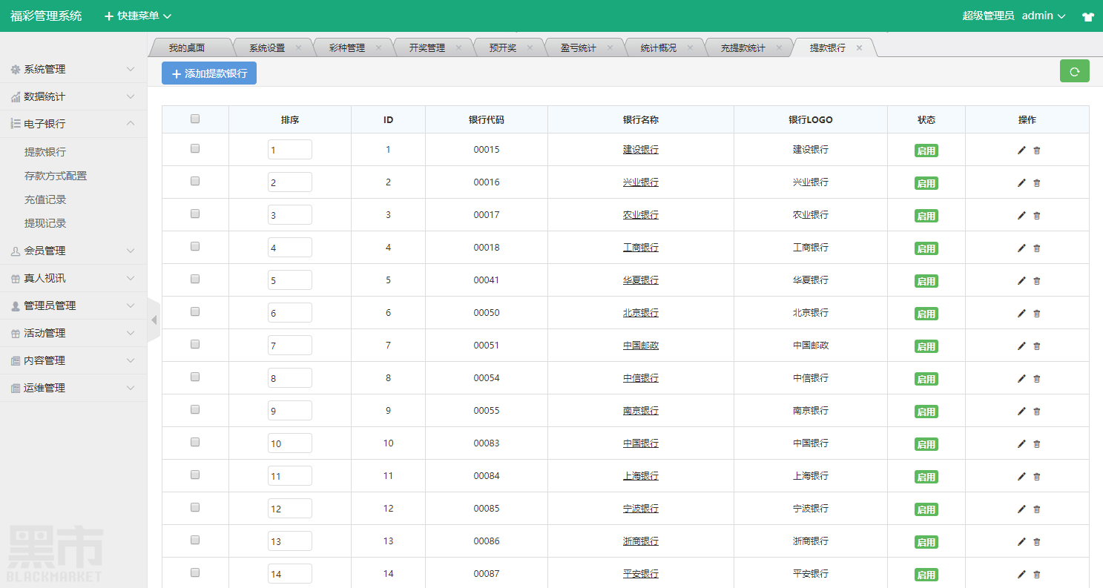The width and height of the screenshot is (1103, 588).
Task: Close the 提款银行 tab
Action: (859, 47)
